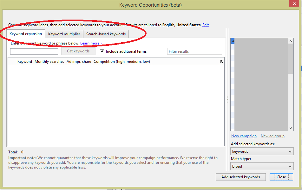
Task: Follow the Edit link for language and location
Action: [206, 25]
